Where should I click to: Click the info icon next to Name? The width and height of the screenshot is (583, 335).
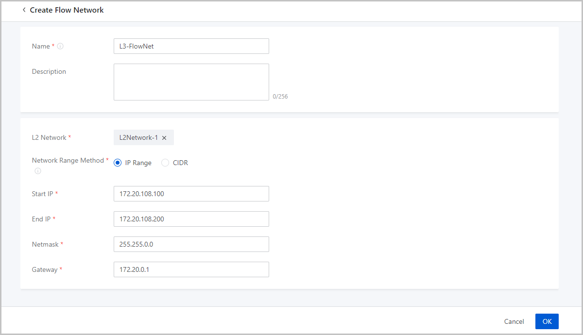60,46
